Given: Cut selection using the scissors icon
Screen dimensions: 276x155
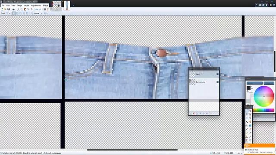Looking at the screenshot, I should click(18, 9).
